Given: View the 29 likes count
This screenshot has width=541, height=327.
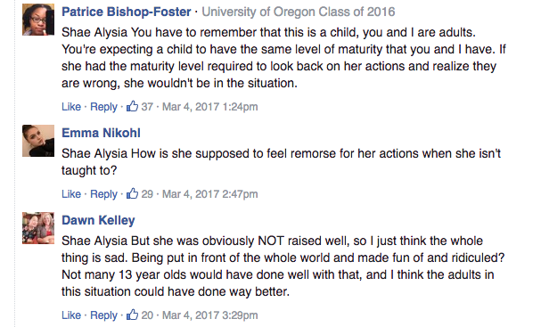Looking at the screenshot, I should coord(147,194).
